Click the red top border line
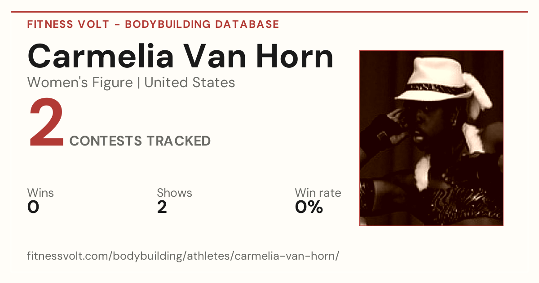Viewport: 539px width, 283px height. [x=269, y=12]
